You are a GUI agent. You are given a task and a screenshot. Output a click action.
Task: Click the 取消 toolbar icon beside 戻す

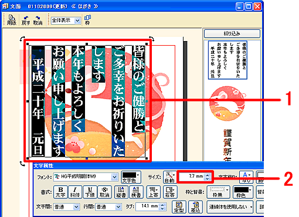point(38,21)
